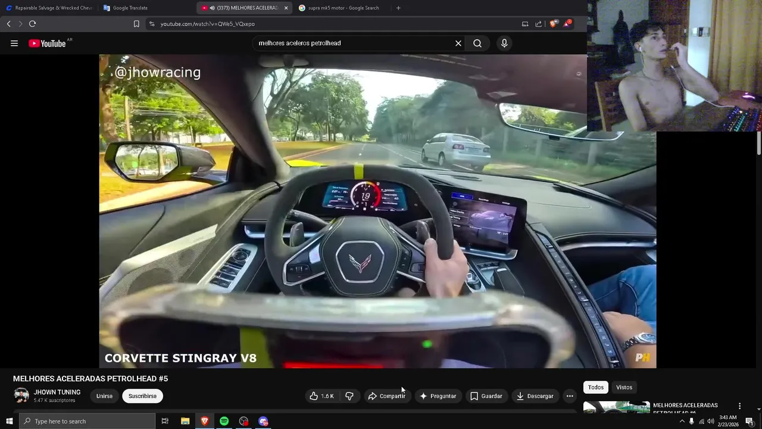Open the Discord taskbar icon

263,421
